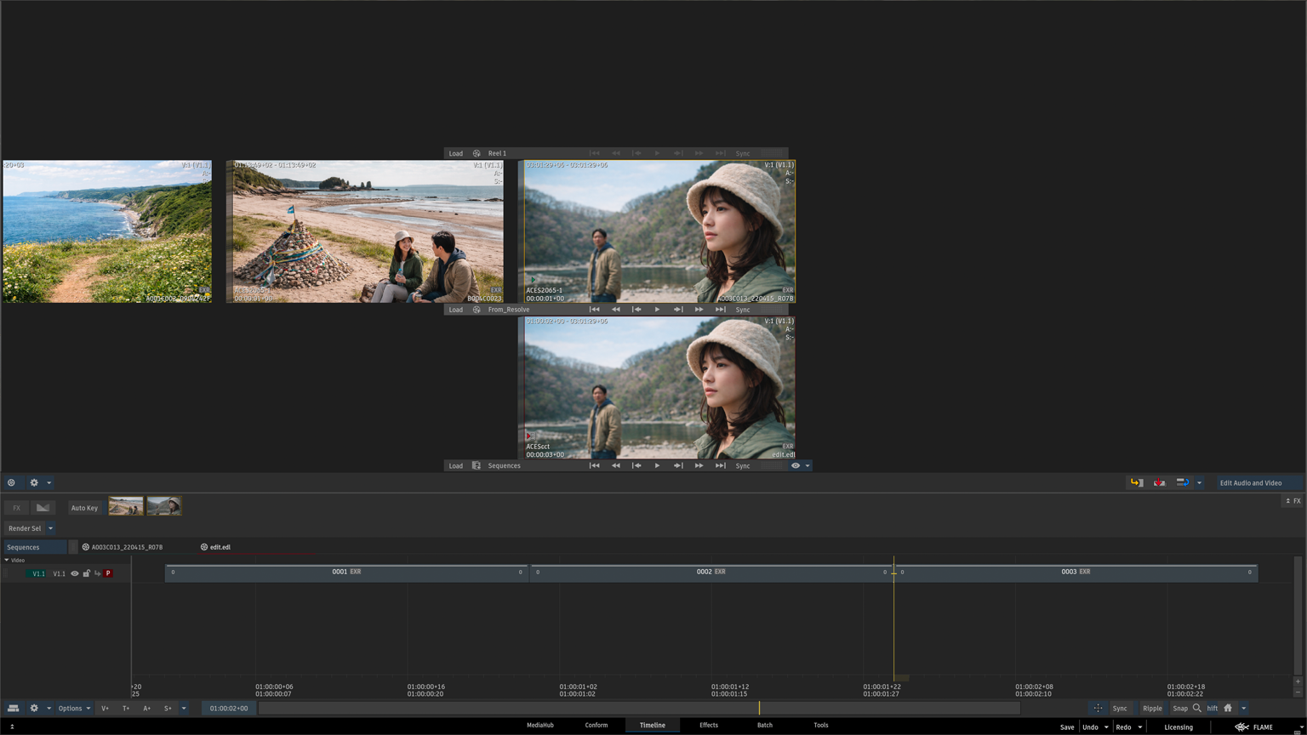Image resolution: width=1307 pixels, height=735 pixels.
Task: Jump to end in Sequences viewer transport
Action: click(x=720, y=465)
